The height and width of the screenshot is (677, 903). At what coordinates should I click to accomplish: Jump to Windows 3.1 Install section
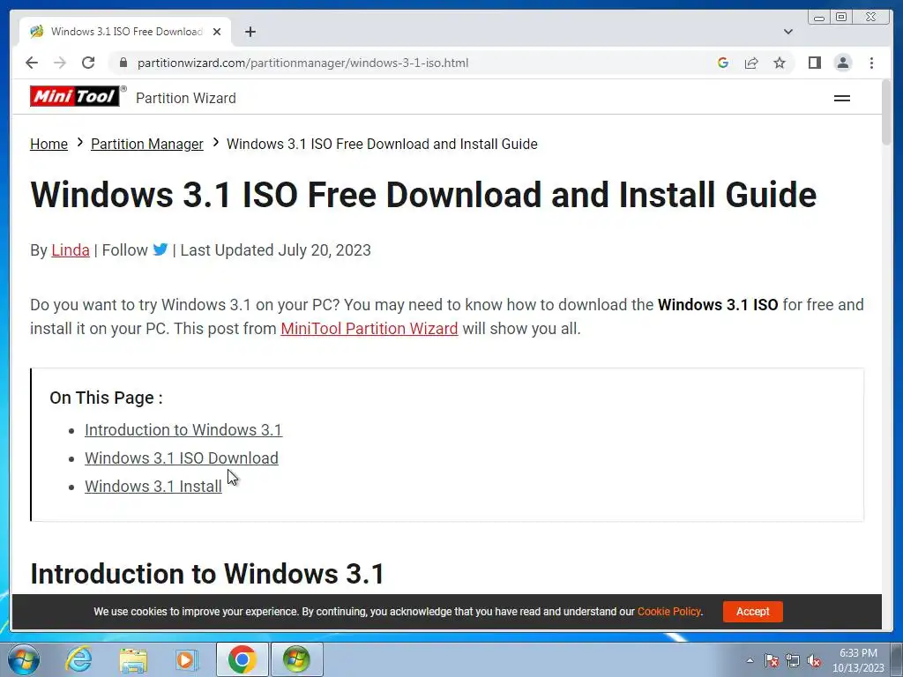coord(153,487)
